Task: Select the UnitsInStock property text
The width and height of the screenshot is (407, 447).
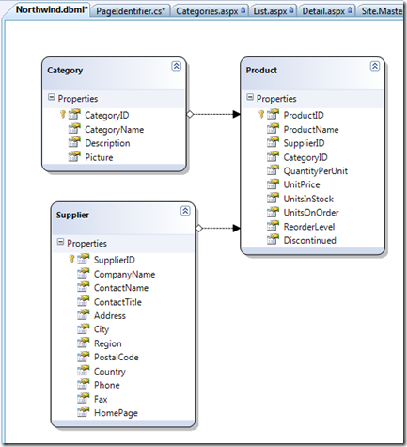Action: pyautogui.click(x=308, y=199)
